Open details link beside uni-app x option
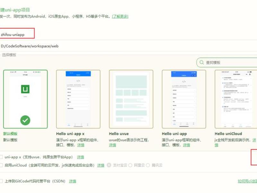 81,157
